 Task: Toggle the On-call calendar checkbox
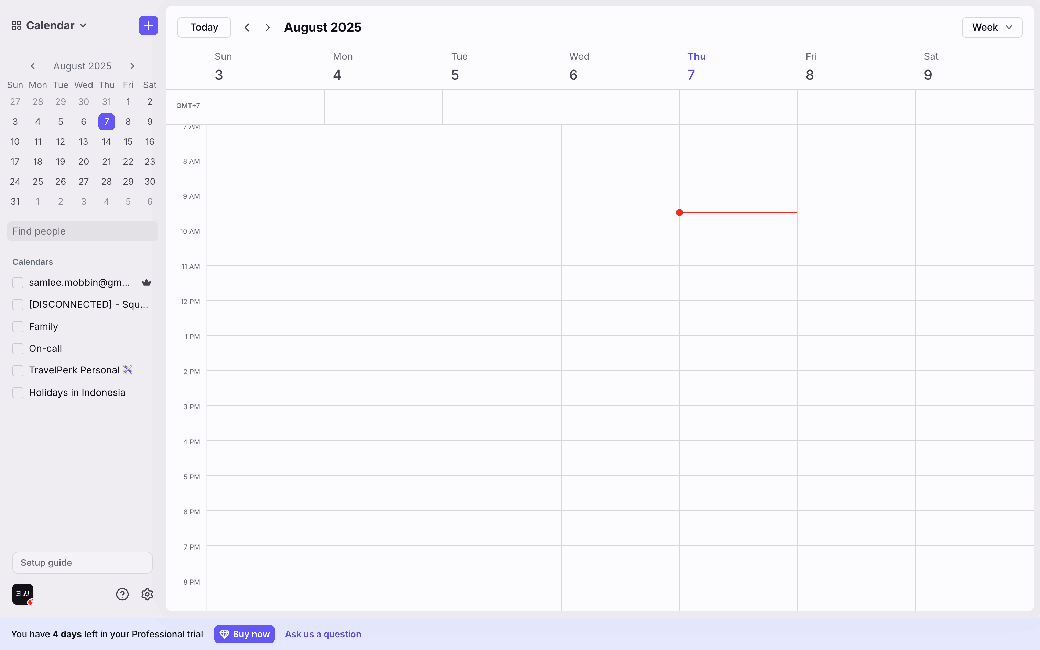click(x=18, y=349)
